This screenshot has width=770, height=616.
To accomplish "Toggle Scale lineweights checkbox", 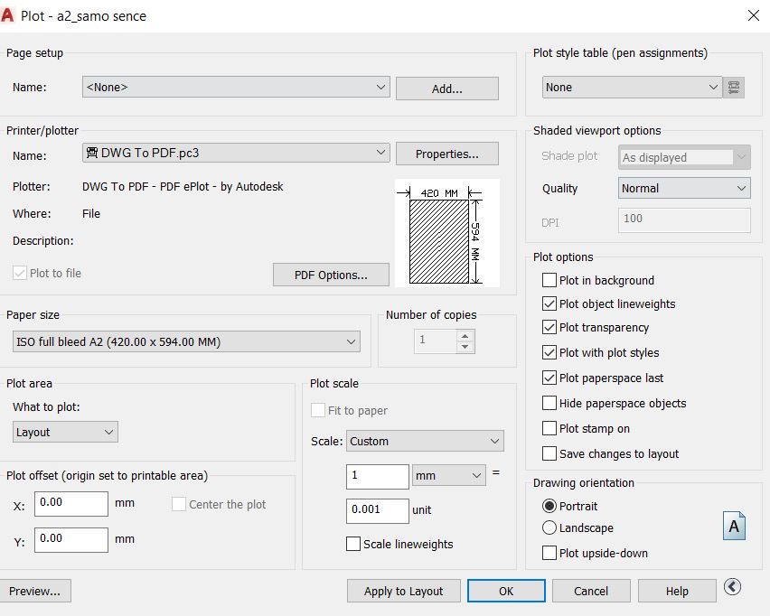I will (x=353, y=544).
